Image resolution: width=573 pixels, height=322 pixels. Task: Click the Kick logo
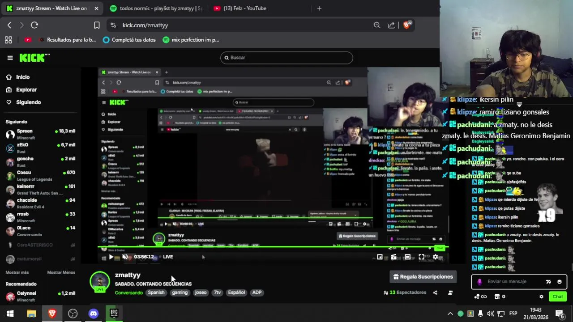pyautogui.click(x=34, y=58)
